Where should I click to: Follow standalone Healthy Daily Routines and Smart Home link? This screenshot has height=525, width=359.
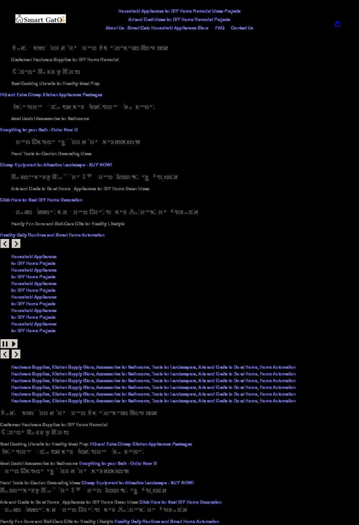(x=52, y=235)
